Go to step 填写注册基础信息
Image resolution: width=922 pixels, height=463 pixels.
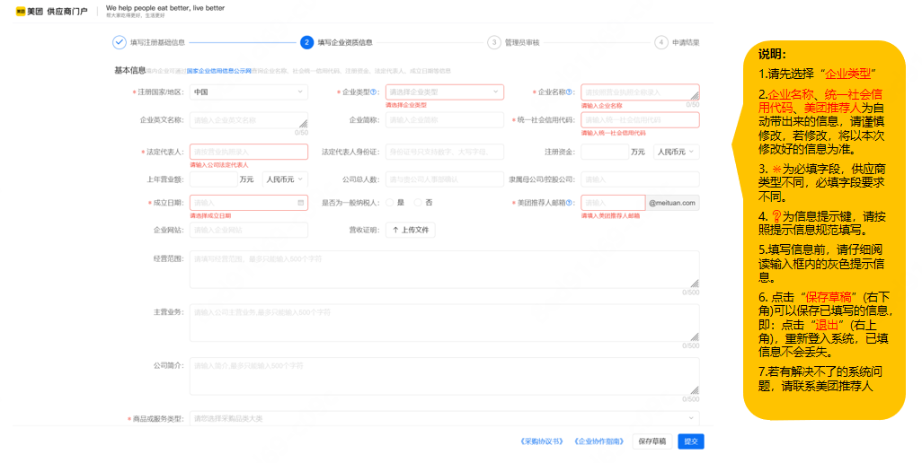click(x=157, y=42)
